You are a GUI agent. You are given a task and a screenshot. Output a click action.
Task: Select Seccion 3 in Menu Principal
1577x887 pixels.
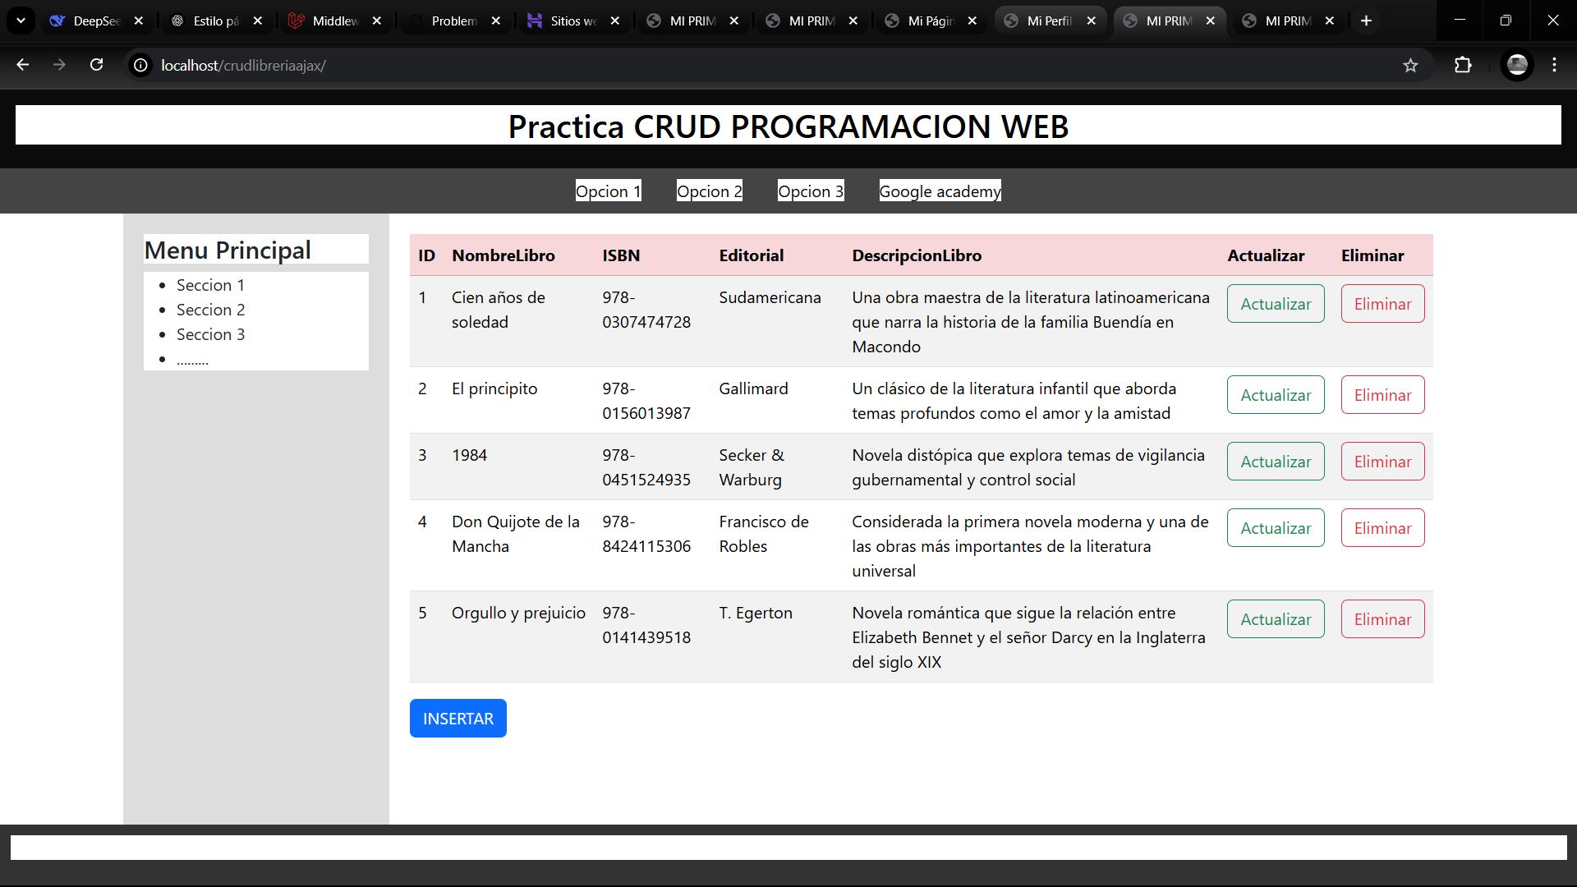210,334
